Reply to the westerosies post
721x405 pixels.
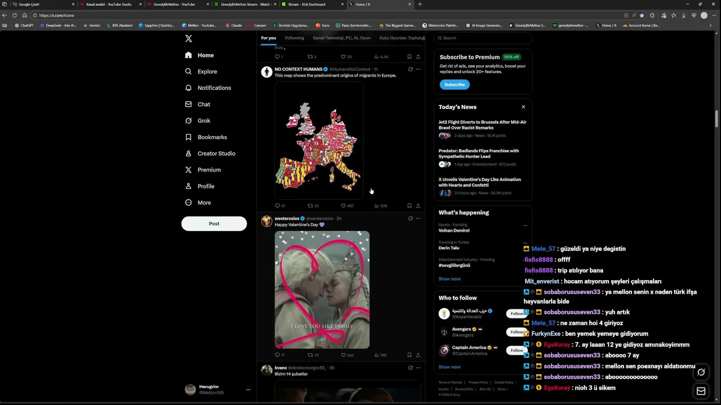click(279, 355)
